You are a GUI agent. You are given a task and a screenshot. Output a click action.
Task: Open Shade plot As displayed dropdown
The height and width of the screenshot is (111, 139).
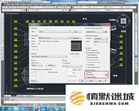[x=101, y=38]
